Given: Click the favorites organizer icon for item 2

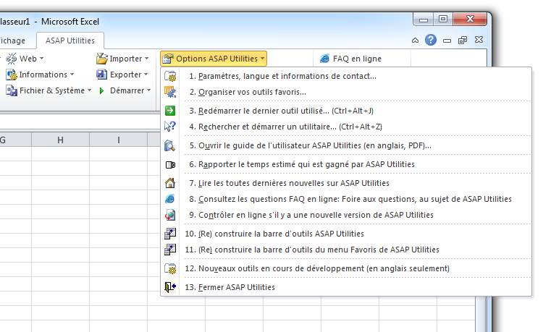Looking at the screenshot, I should tap(170, 92).
